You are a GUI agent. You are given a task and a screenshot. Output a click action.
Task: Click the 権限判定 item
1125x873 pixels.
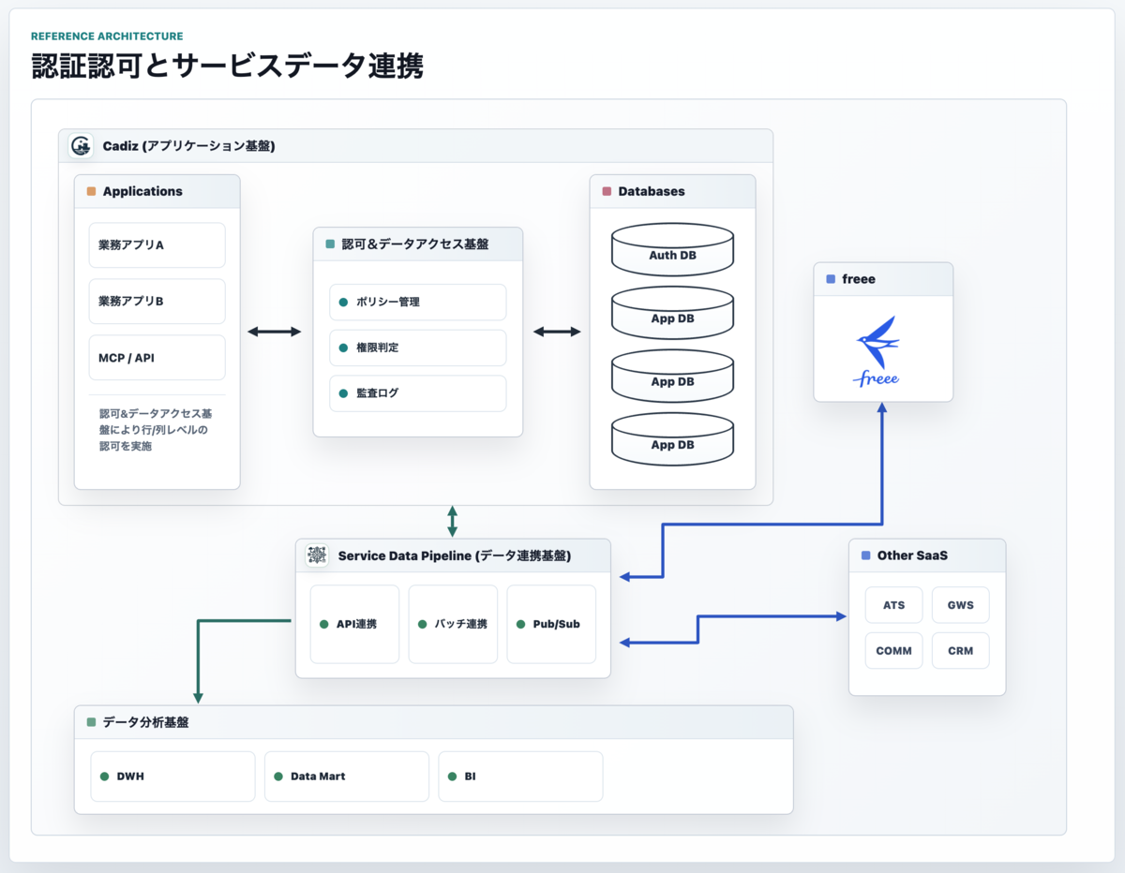click(x=418, y=348)
